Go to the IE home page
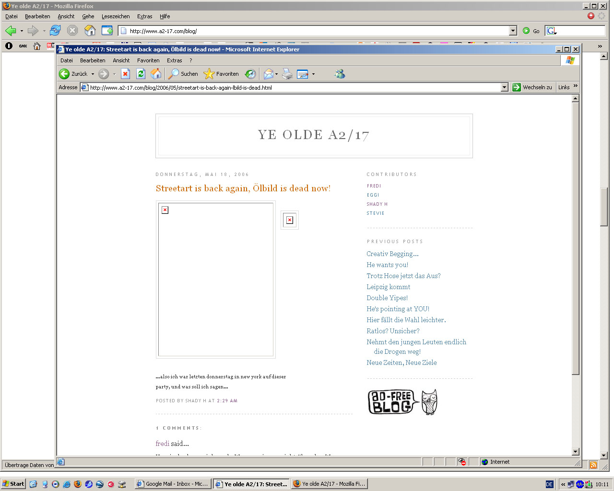The image size is (614, 491). click(x=156, y=74)
